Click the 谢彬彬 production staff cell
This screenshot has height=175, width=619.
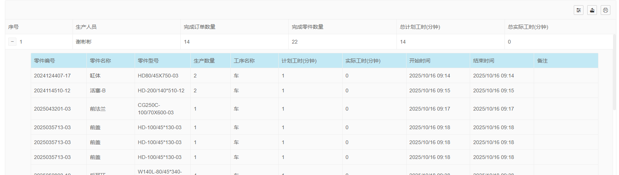[83, 42]
